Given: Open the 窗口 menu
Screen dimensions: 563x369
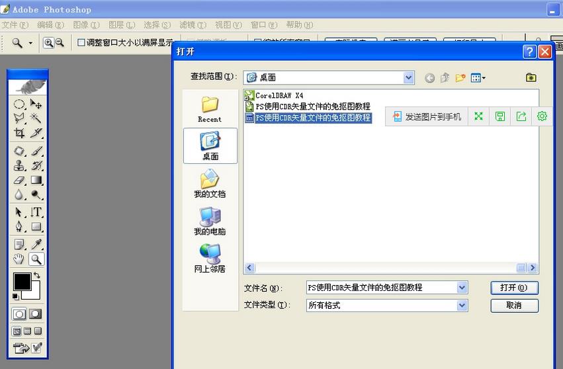Looking at the screenshot, I should pyautogui.click(x=264, y=24).
